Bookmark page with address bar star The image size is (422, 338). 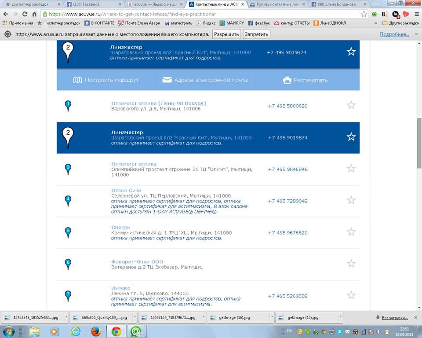(364, 14)
